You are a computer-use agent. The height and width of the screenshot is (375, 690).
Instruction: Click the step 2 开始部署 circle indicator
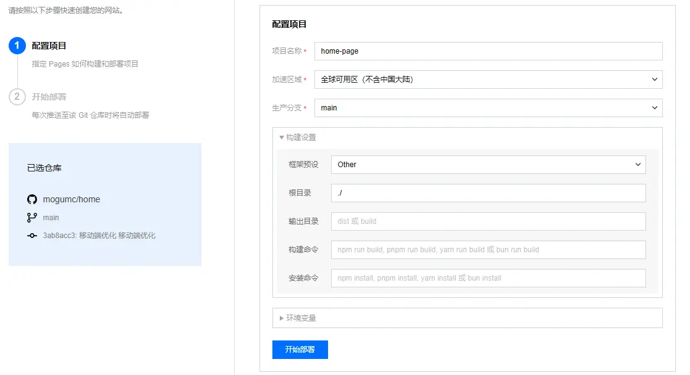point(17,96)
